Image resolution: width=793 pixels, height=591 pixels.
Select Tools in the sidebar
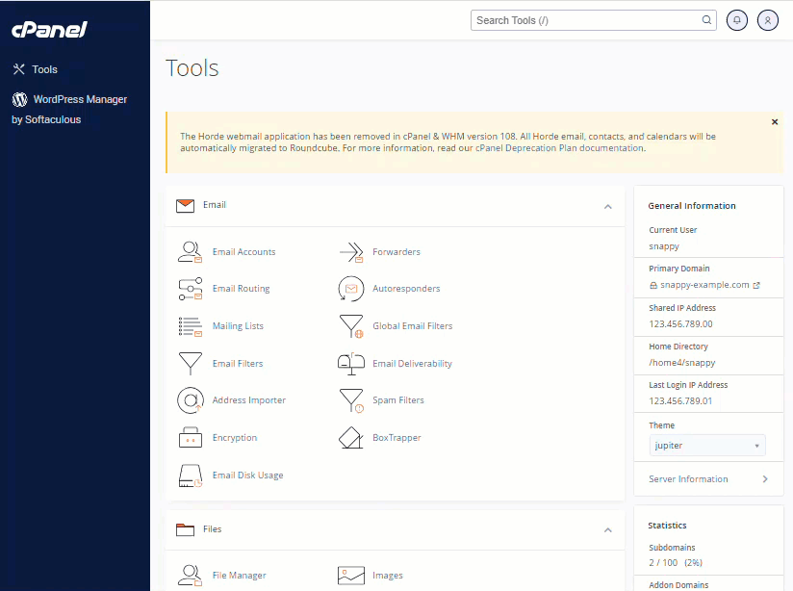(43, 68)
